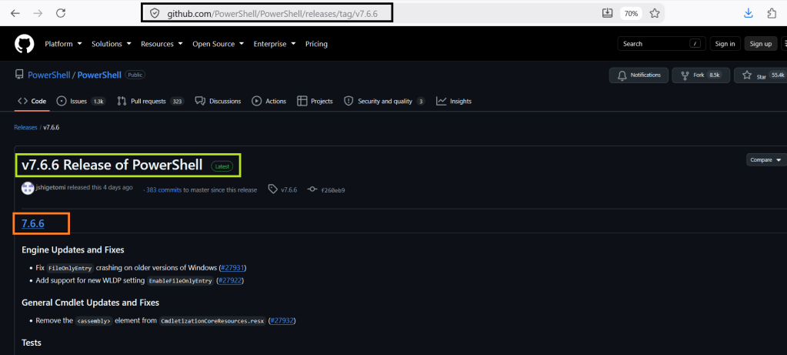Open the Platform dropdown menu
The height and width of the screenshot is (355, 787).
coord(63,44)
